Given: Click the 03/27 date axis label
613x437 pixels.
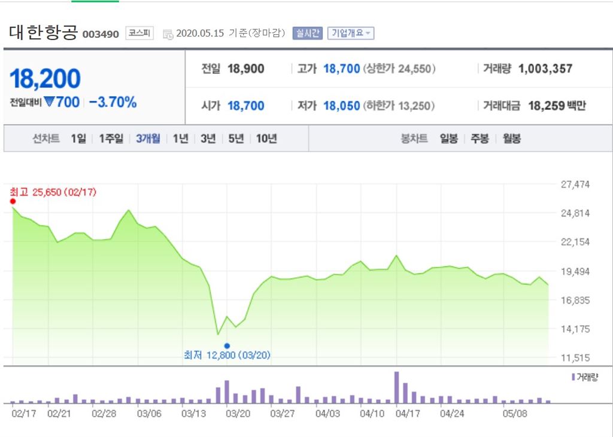Looking at the screenshot, I should click(x=283, y=414).
